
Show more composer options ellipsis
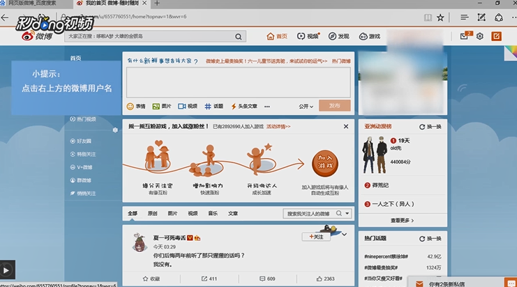click(267, 107)
